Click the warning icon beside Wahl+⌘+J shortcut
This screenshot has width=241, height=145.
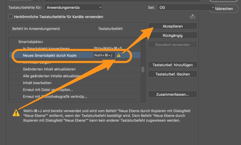(x=119, y=55)
